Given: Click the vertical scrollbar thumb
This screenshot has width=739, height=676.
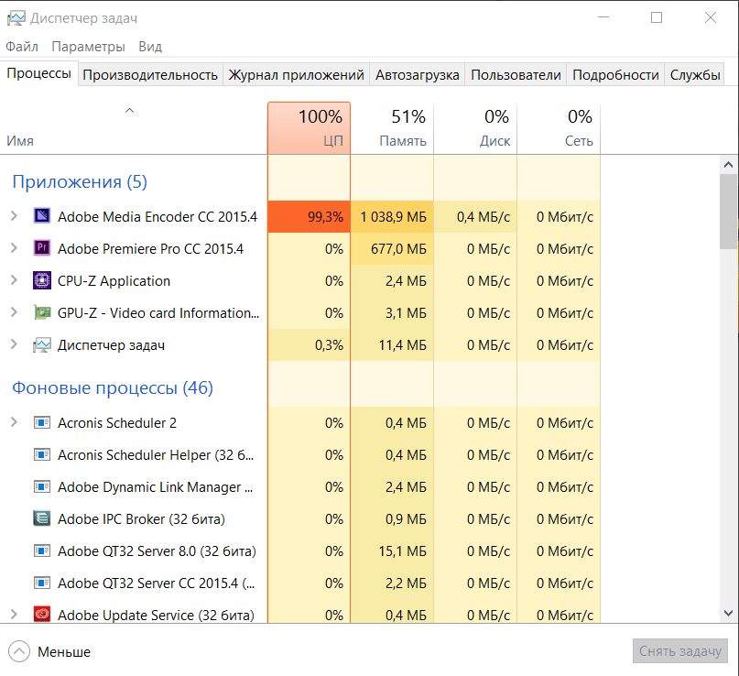Looking at the screenshot, I should point(728,212).
